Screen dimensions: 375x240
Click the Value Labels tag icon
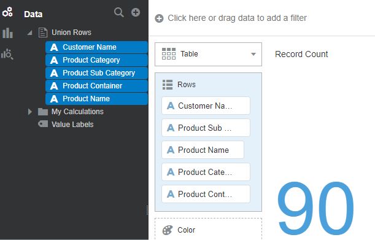(x=43, y=124)
